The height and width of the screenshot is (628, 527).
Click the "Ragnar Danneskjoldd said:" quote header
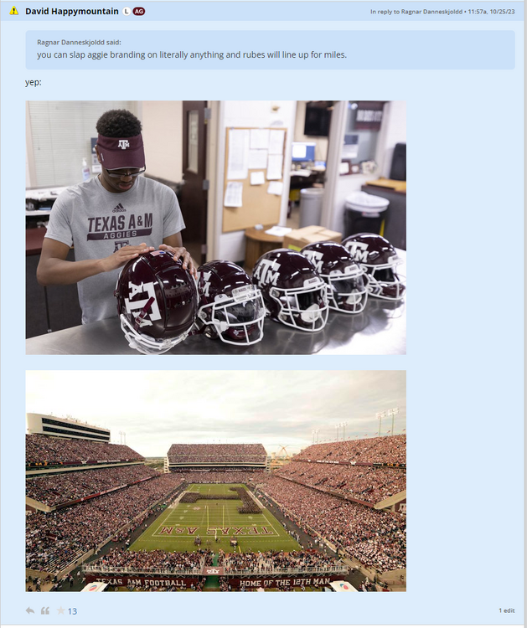pos(79,42)
